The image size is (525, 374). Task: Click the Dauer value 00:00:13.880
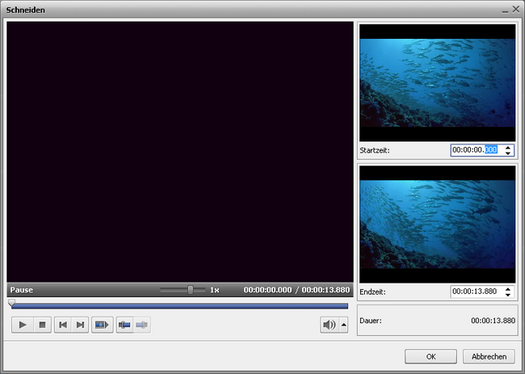click(x=493, y=321)
